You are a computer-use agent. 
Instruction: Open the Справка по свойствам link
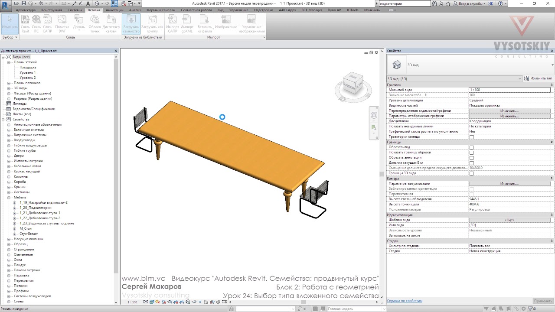point(404,301)
